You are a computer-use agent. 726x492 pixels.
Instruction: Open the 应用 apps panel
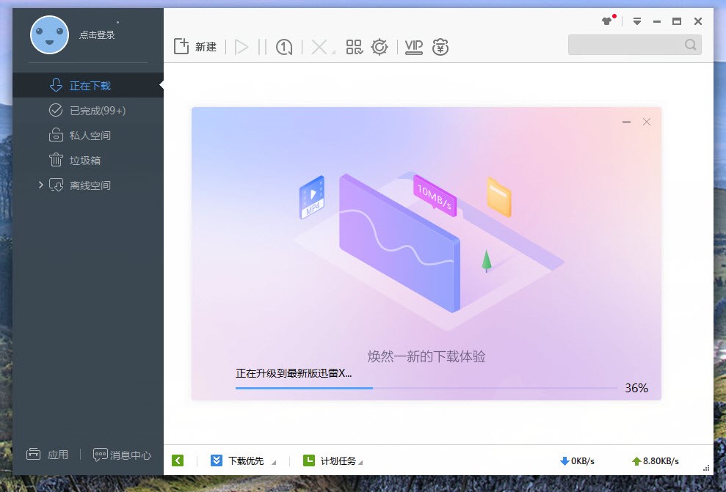[x=48, y=455]
